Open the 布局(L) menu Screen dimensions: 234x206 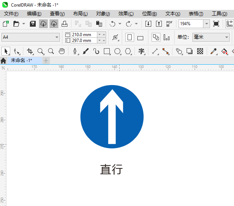coord(81,14)
